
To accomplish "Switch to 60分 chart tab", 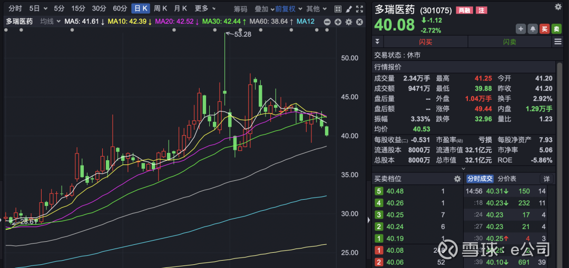I will tap(120, 8).
